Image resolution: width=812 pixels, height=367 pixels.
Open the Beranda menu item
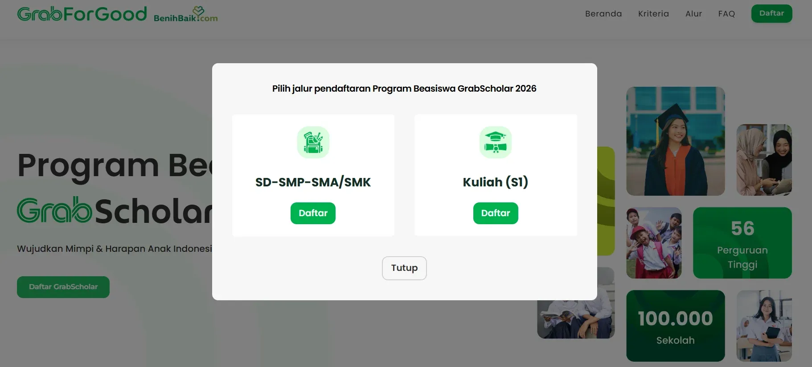point(603,14)
